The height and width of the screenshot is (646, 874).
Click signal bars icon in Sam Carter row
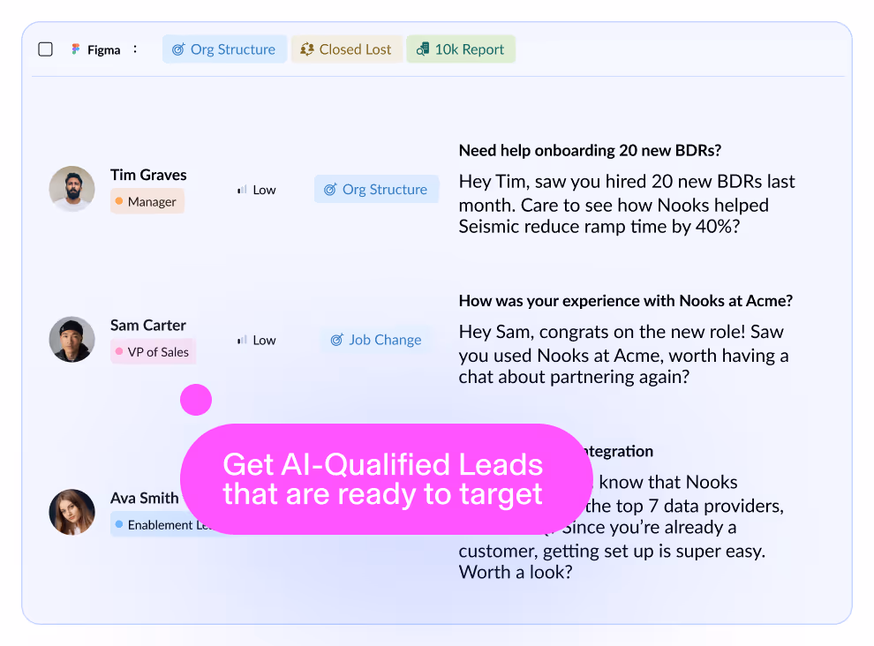click(242, 340)
